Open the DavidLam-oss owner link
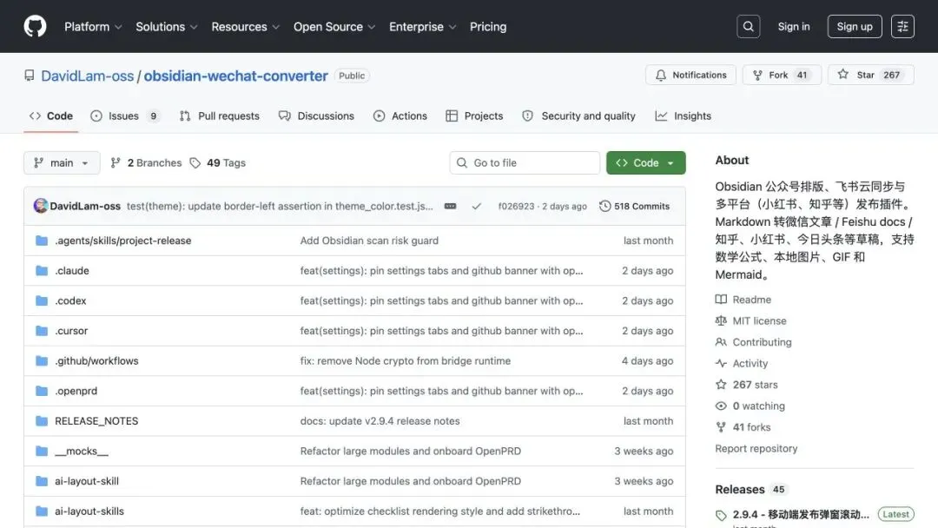 click(88, 76)
